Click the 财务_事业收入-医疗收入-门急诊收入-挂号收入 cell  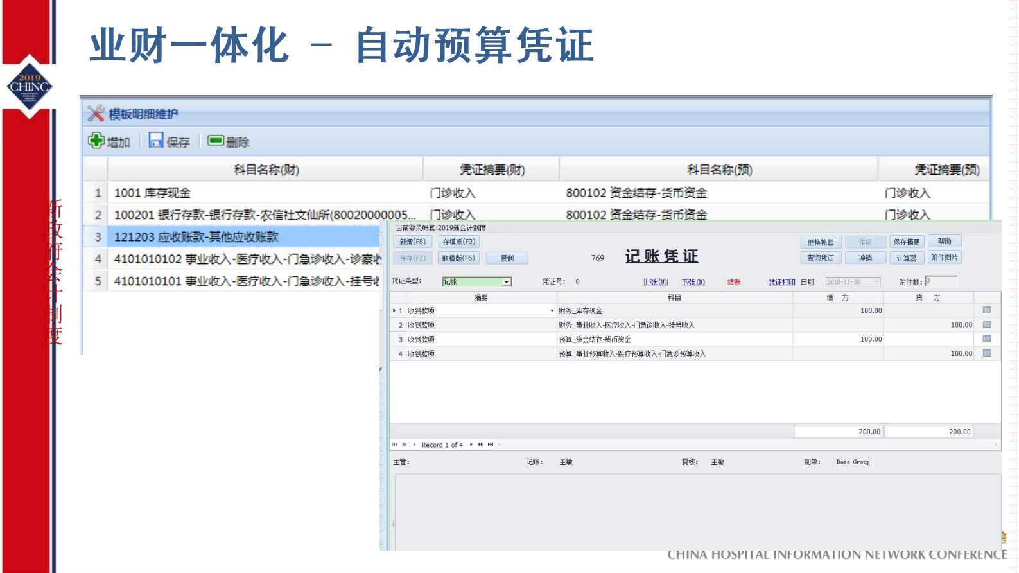[x=675, y=325]
